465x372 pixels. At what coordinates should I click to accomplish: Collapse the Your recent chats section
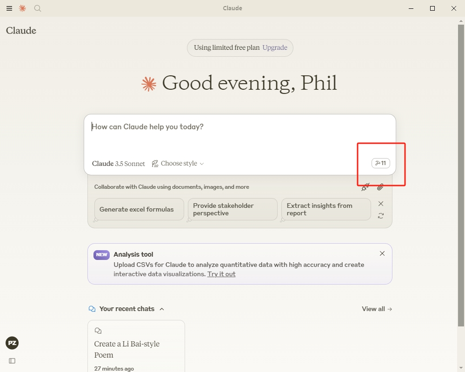click(x=162, y=309)
